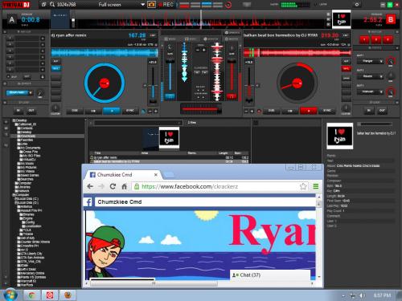
Task: Open the Full screen layout dropdown
Action: (x=143, y=5)
